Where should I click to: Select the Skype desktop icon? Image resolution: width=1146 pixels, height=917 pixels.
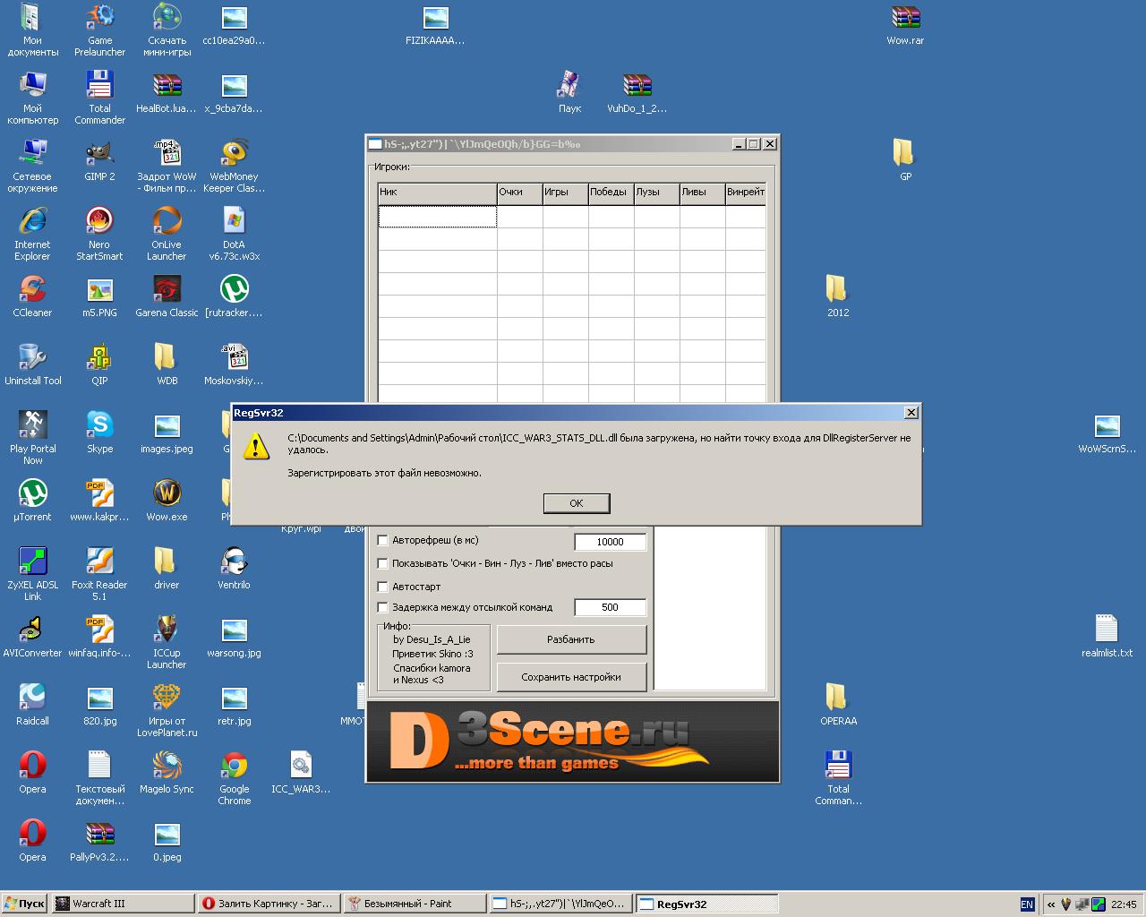click(x=99, y=433)
